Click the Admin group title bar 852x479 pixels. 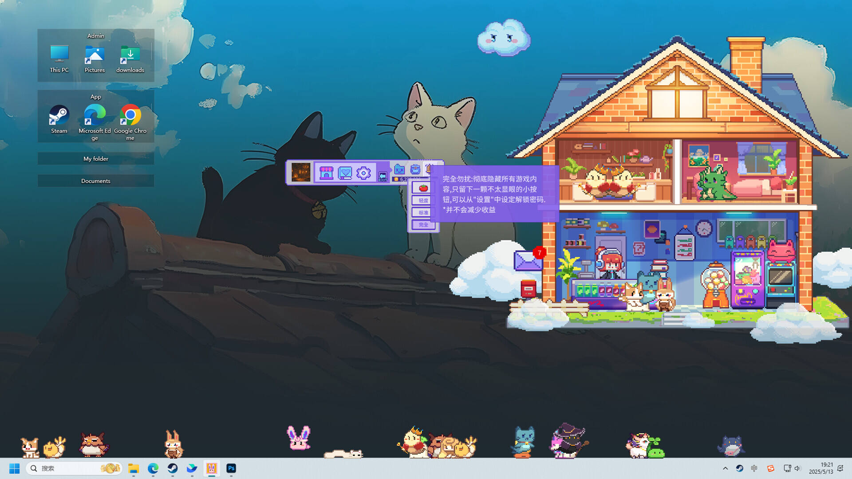(96, 35)
